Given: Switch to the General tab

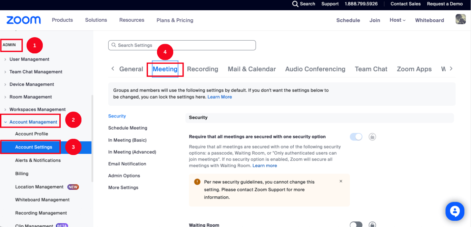Looking at the screenshot, I should [x=131, y=69].
